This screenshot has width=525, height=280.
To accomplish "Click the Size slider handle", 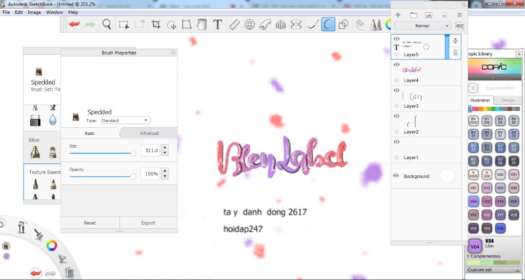I will coord(133,153).
